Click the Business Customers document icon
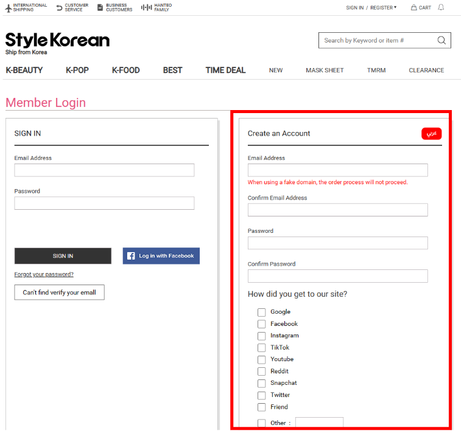The width and height of the screenshot is (464, 439). (x=100, y=8)
